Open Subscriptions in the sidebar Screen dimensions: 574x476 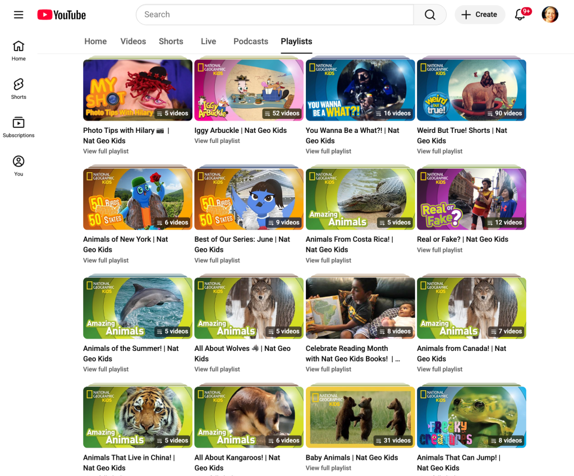point(19,127)
